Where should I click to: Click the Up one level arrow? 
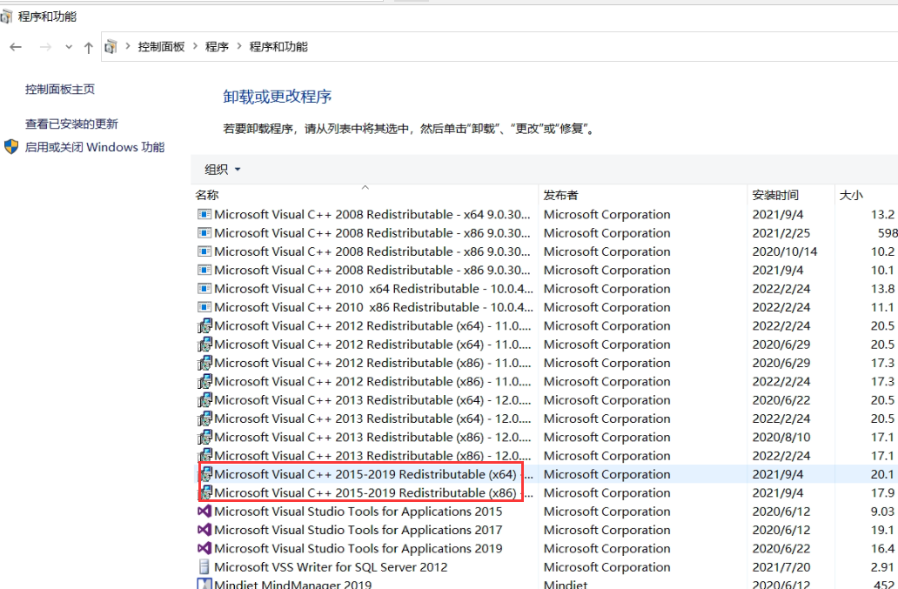(x=88, y=48)
